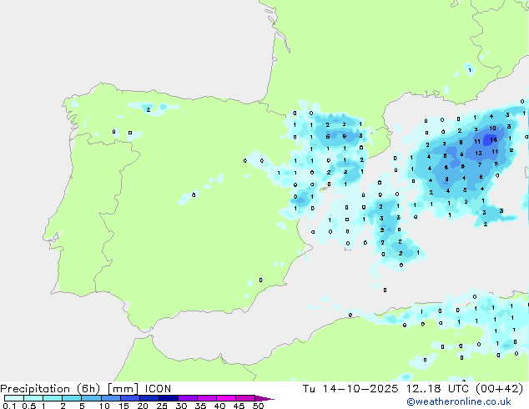Click the purple arrow tip above 50 on legend
This screenshot has height=409, width=529.
(x=264, y=398)
